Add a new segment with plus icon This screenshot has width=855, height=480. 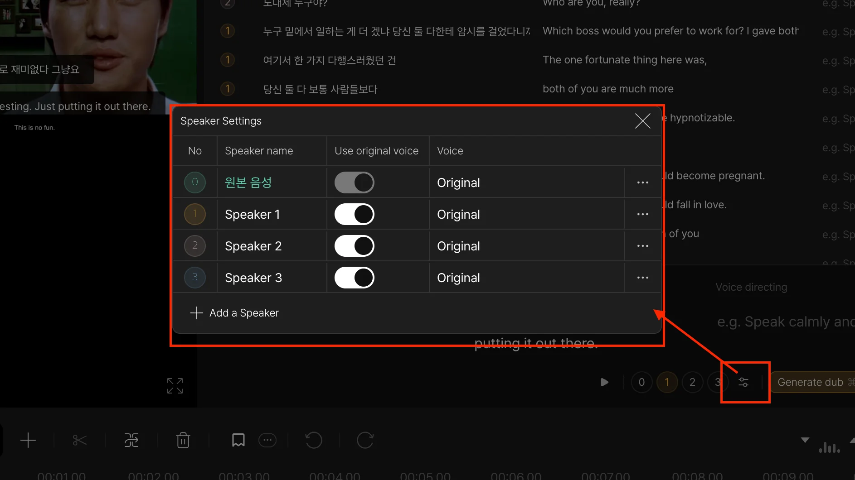coord(28,440)
